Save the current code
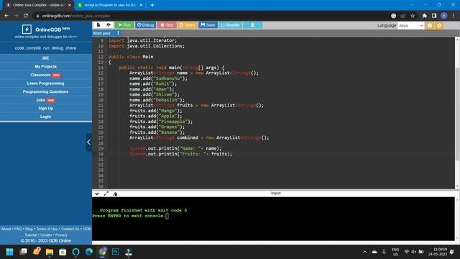Image resolution: width=460 pixels, height=259 pixels. 208,25
